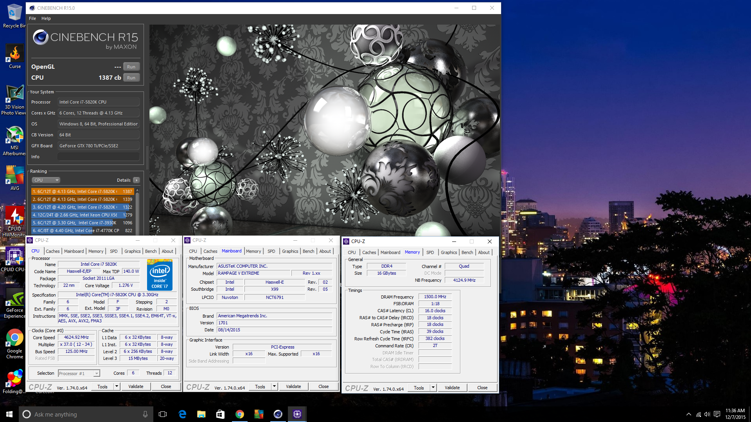This screenshot has height=422, width=751.
Task: Open CPUID CPU-Z desktop shortcut
Action: pyautogui.click(x=14, y=259)
